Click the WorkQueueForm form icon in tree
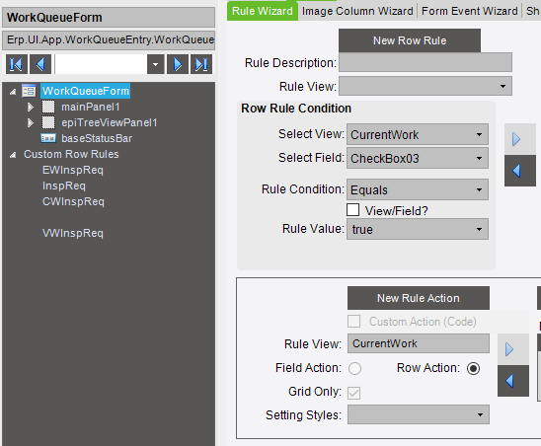The width and height of the screenshot is (541, 446). 29,91
